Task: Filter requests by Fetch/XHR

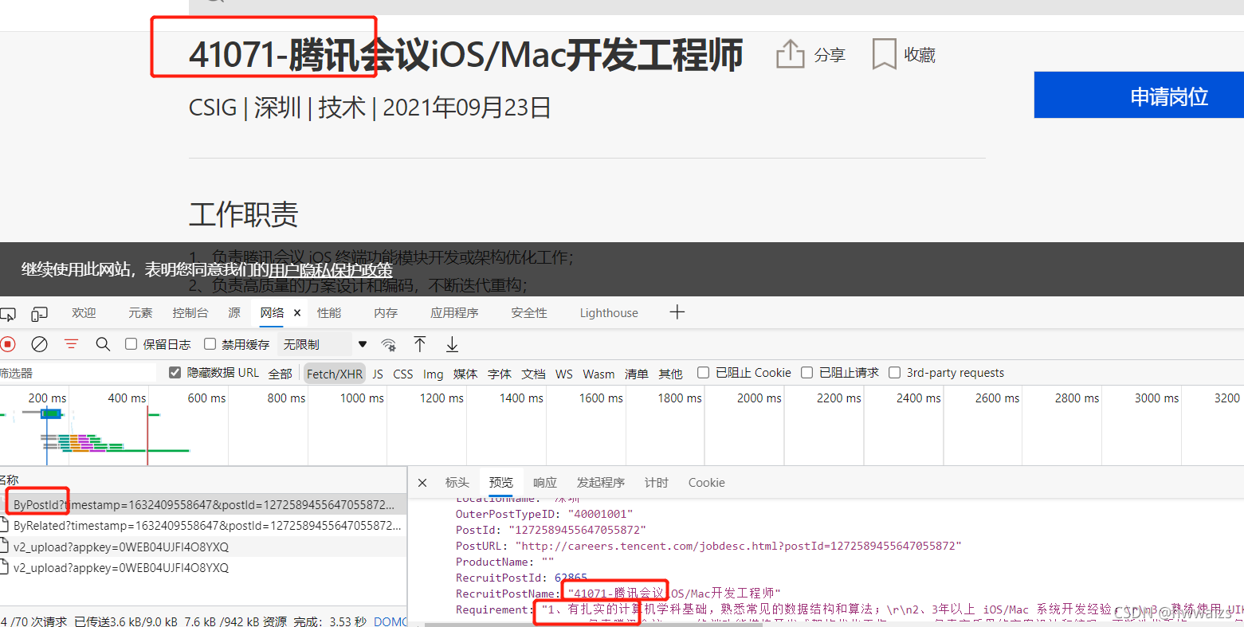Action: click(335, 374)
